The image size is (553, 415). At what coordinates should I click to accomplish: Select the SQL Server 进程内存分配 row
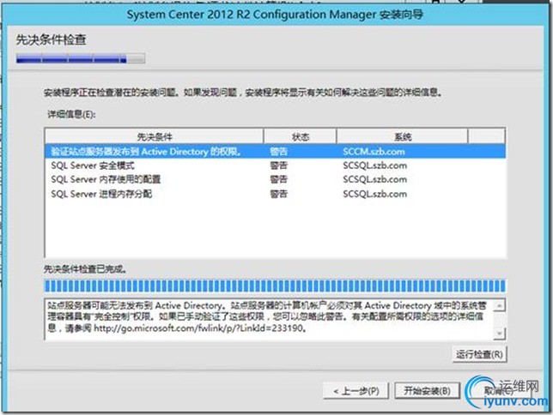(x=275, y=194)
